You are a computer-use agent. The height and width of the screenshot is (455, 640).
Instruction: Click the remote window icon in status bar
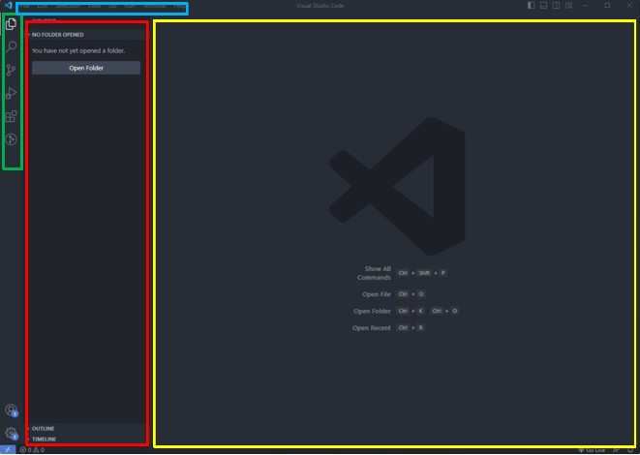8,450
